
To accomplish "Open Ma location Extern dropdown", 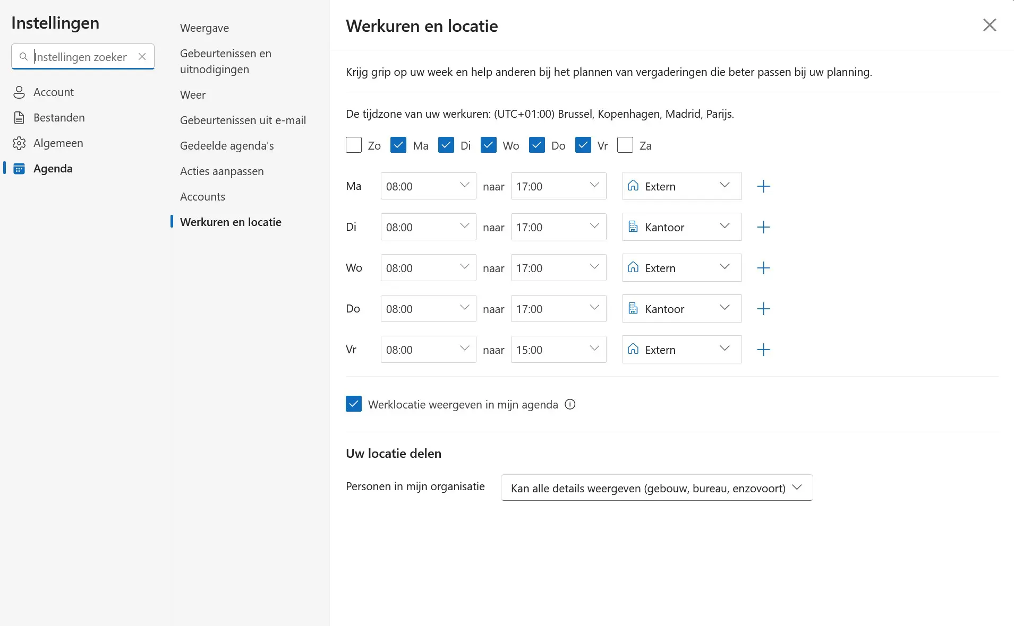I will point(681,186).
